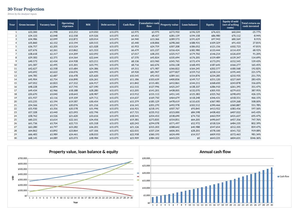Select the 'Cash flow' legend entry in bar chart
Image resolution: width=299 pixels, height=215 pixels.
[x=283, y=176]
